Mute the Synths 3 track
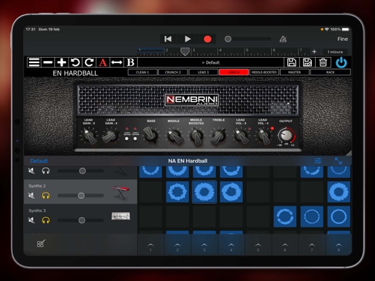Image resolution: width=375 pixels, height=281 pixels. (x=31, y=220)
